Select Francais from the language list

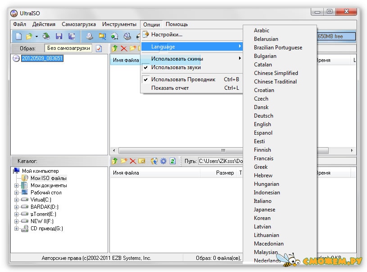pos(280,158)
